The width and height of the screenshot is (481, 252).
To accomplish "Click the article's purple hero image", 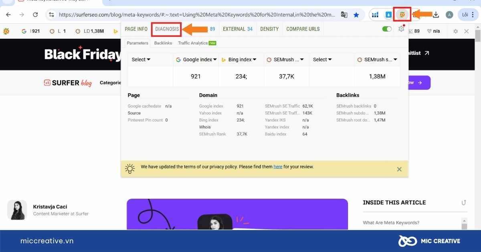I will tap(237, 214).
